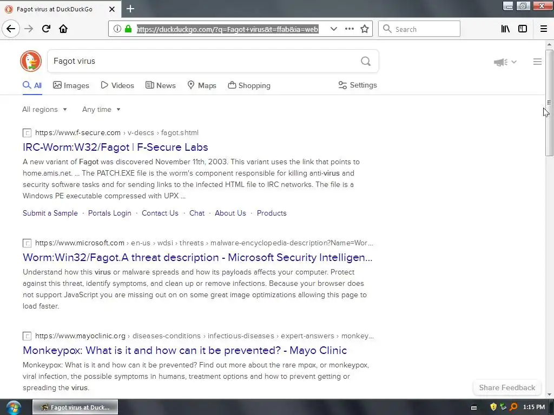Viewport: 554px width, 415px height.
Task: Open the Windows Start button
Action: coord(13,407)
